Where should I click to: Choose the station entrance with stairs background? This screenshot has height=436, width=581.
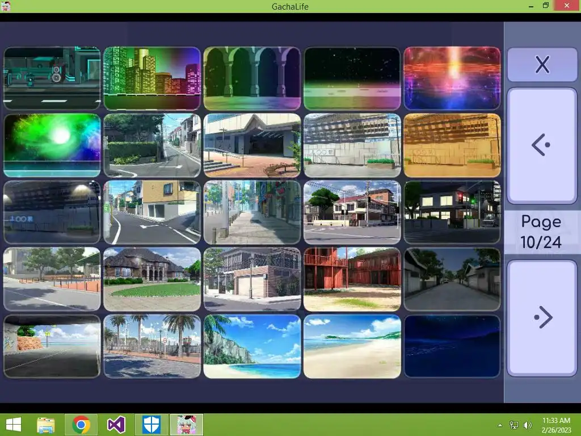tap(252, 145)
